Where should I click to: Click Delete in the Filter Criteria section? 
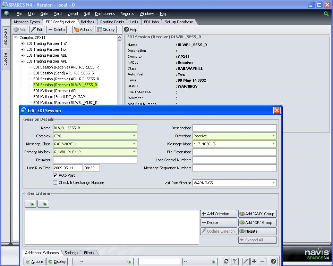219,223
